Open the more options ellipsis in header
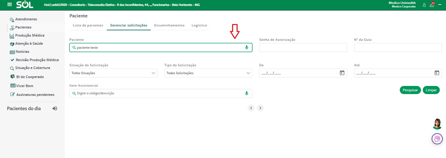 [x=440, y=5]
